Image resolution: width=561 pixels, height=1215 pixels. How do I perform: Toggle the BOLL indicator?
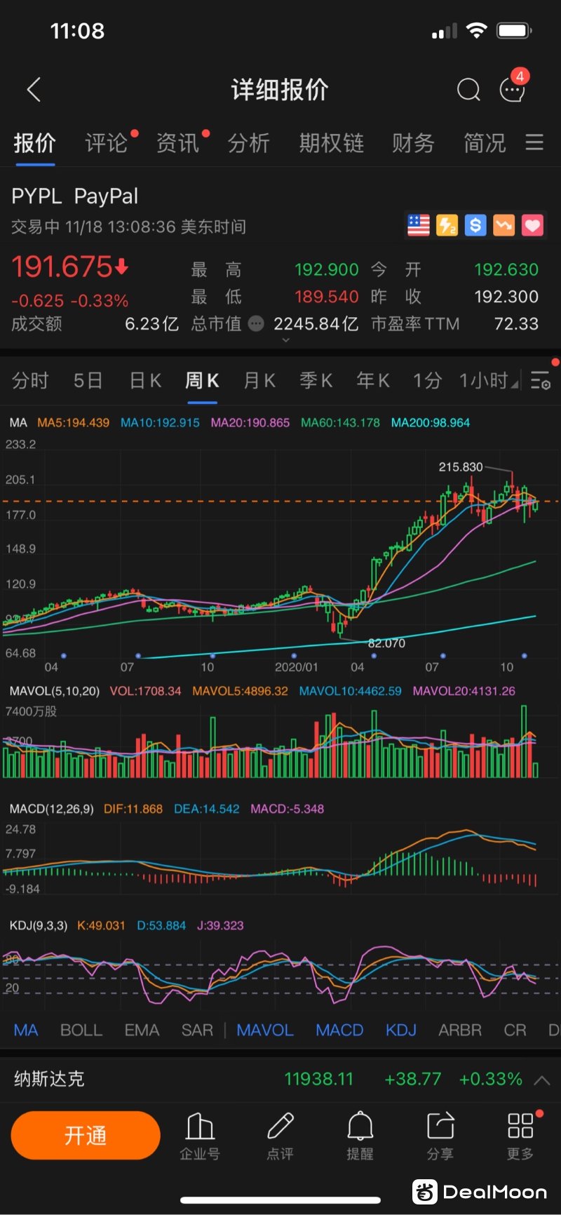81,1031
